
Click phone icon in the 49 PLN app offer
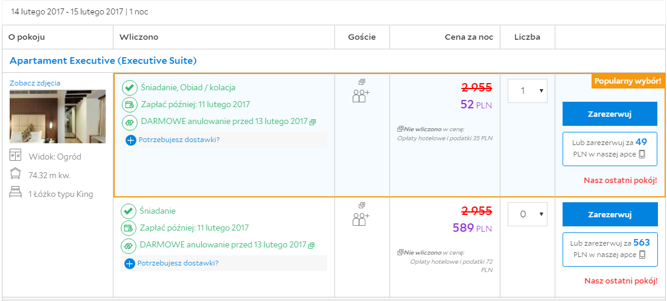tap(642, 154)
